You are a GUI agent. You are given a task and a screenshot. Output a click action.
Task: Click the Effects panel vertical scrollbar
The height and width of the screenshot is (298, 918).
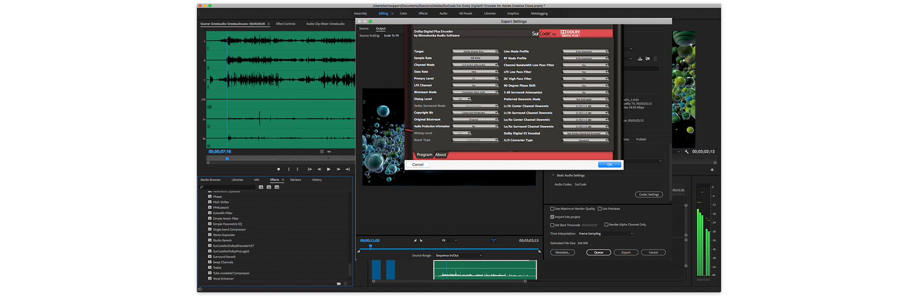(x=350, y=270)
